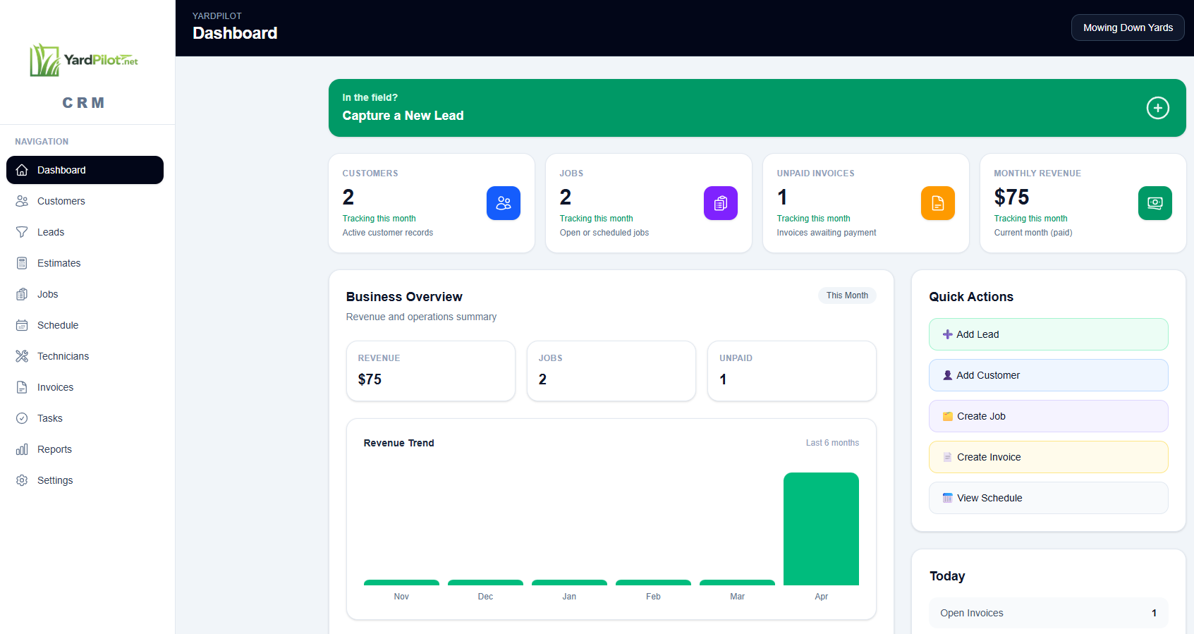Click the Mowing Down Yards account button
This screenshot has width=1194, height=634.
(x=1128, y=28)
